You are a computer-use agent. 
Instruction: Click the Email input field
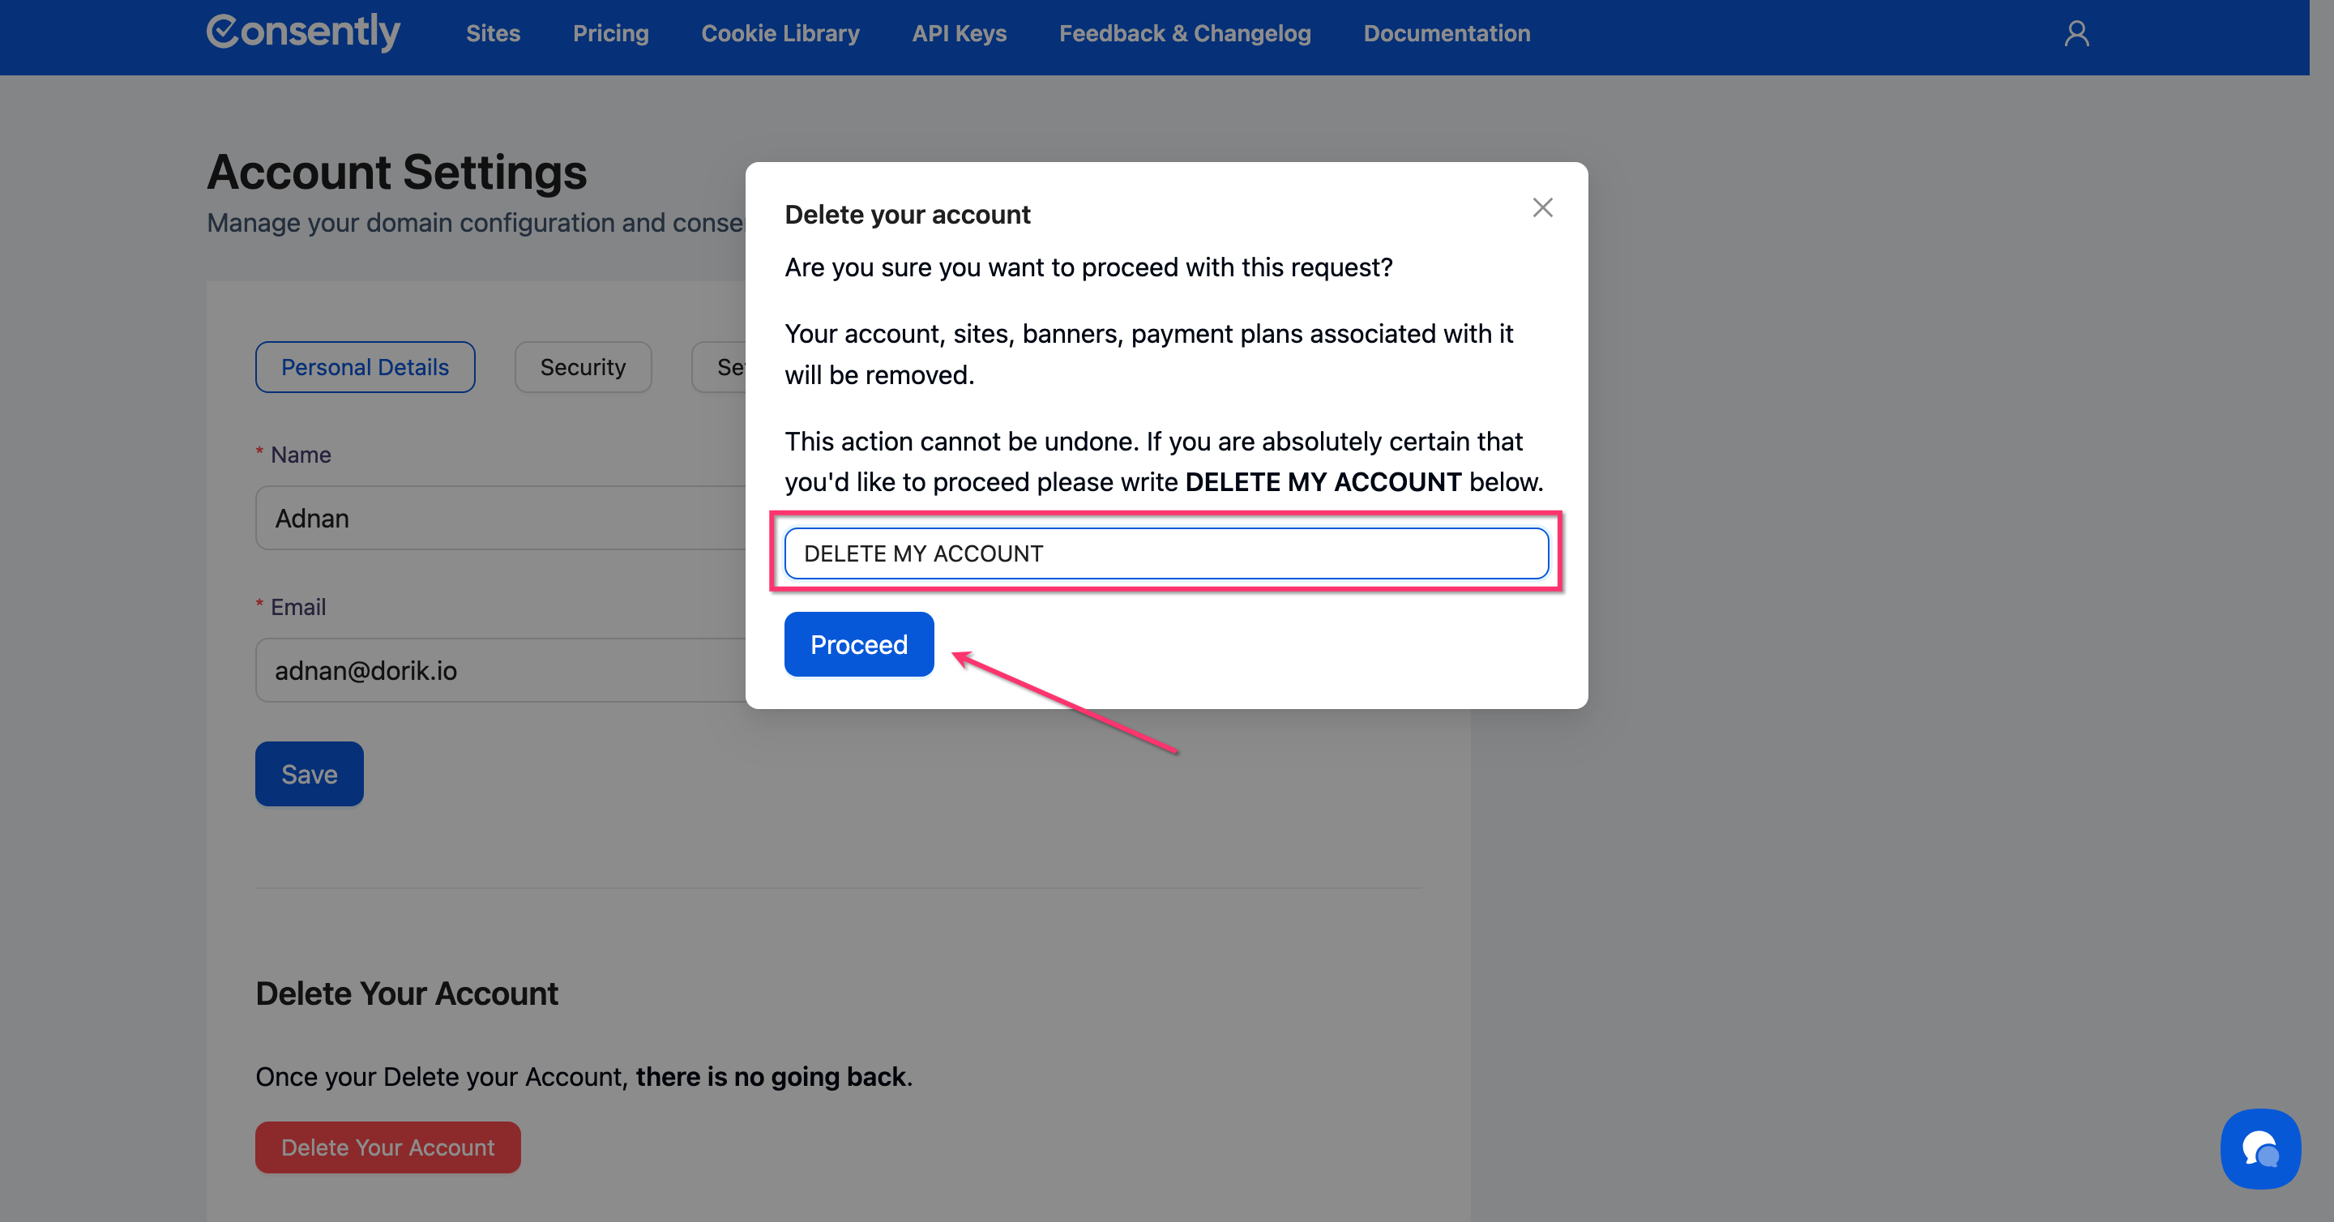(x=498, y=670)
